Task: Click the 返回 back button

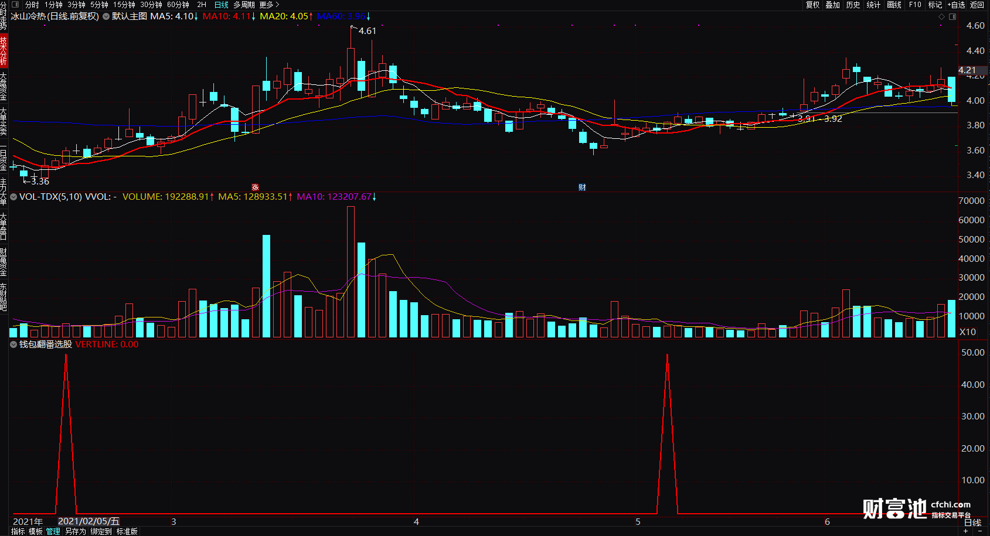Action: 977,5
